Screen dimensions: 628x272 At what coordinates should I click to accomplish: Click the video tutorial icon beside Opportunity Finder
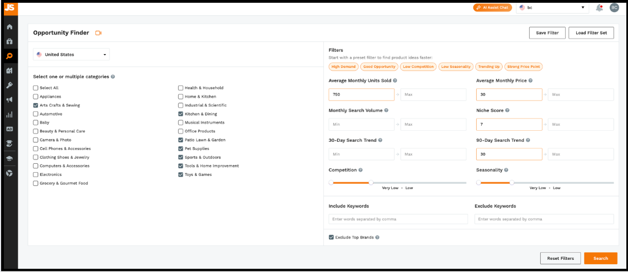[x=98, y=33]
